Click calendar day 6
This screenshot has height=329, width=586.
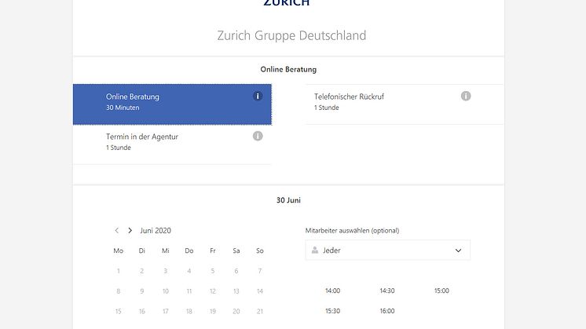click(x=236, y=271)
